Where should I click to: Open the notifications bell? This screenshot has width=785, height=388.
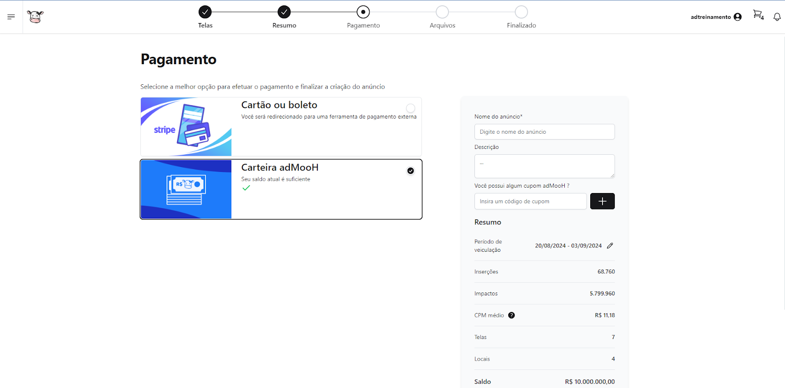pos(777,17)
